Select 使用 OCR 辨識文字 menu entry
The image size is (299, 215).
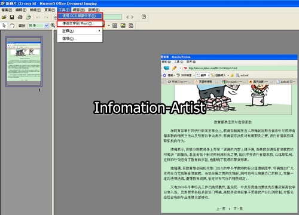80,16
